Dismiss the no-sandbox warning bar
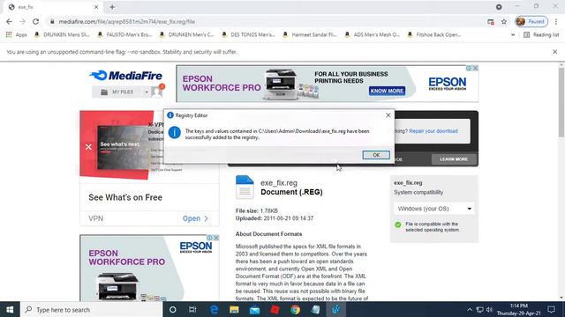Viewport: 565px width, 317px height. pos(555,52)
